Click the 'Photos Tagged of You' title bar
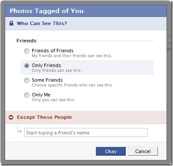The width and height of the screenshot is (173, 166). 86,11
